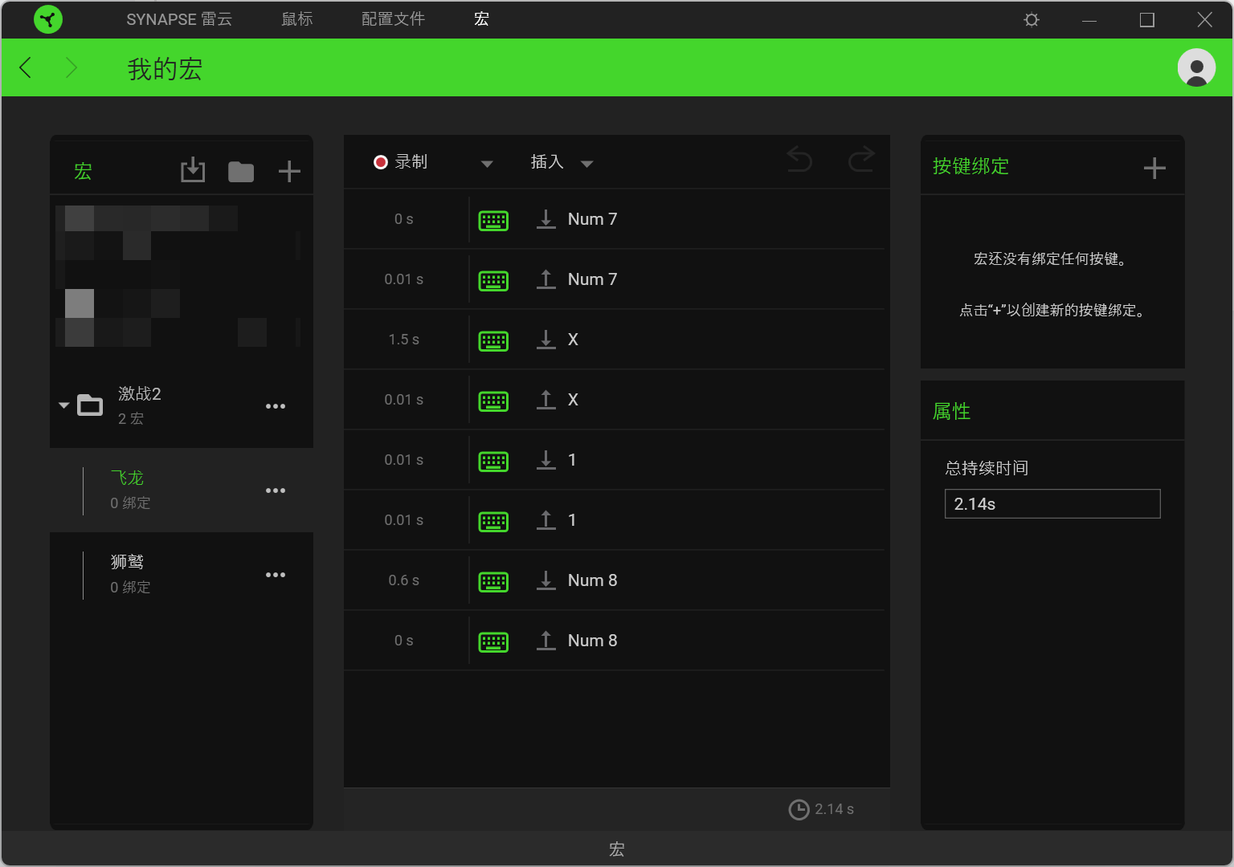Add a new key binding with plus
Image resolution: width=1234 pixels, height=867 pixels.
pos(1154,168)
